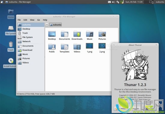Image resolution: width=165 pixels, height=114 pixels.
Task: Select xubuntu home in sidebar
Action: (31, 25)
